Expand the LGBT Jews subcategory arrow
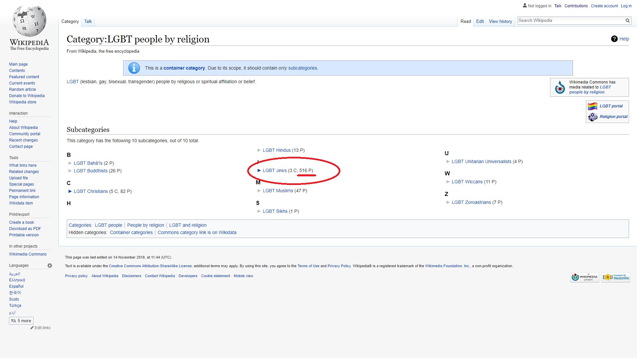This screenshot has width=637, height=358. [x=259, y=170]
